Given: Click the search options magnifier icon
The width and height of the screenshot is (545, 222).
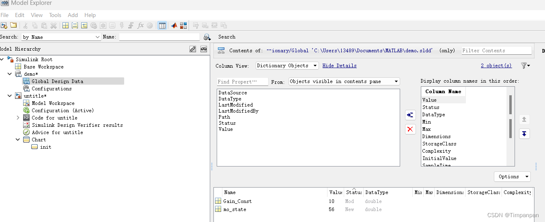Looking at the screenshot, I should (207, 37).
